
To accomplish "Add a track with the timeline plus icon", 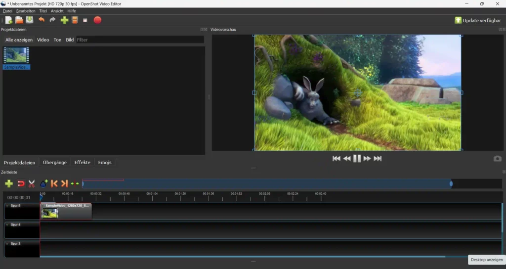I will click(9, 184).
